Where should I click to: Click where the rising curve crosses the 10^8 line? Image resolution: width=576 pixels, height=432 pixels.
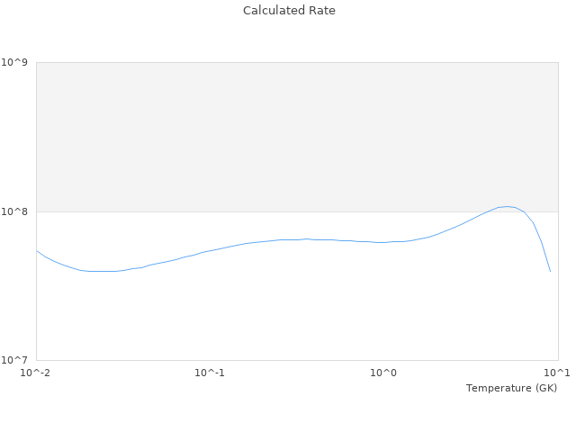[487, 211]
